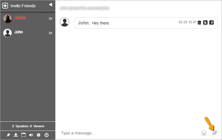The width and height of the screenshot is (222, 140).
Task: Click the plus icon beside Invite Friends
Action: click(5, 6)
